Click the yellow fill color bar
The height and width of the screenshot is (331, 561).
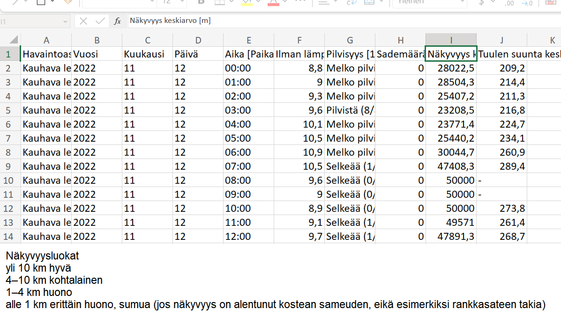[247, 4]
